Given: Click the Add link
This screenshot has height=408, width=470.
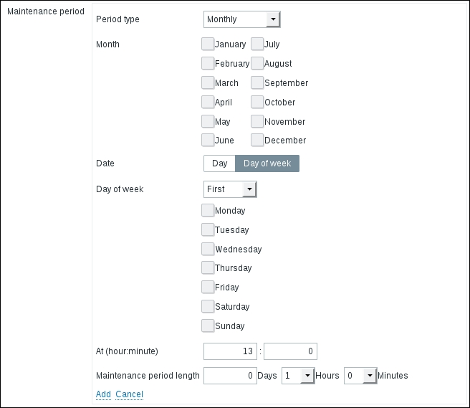Looking at the screenshot, I should (103, 394).
